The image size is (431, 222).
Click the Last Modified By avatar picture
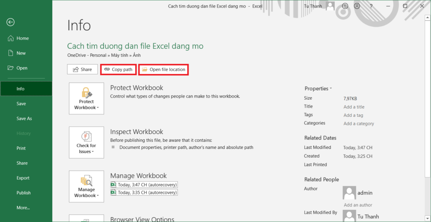point(349,216)
